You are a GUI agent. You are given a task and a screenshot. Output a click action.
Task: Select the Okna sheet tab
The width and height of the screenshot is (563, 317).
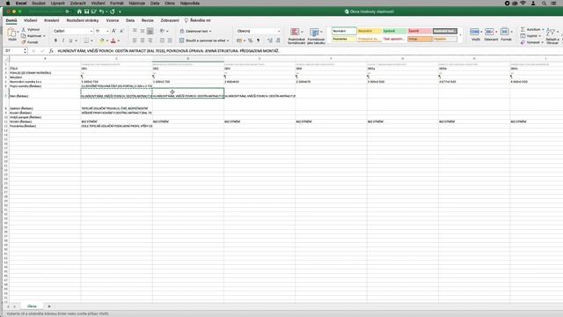pos(32,306)
